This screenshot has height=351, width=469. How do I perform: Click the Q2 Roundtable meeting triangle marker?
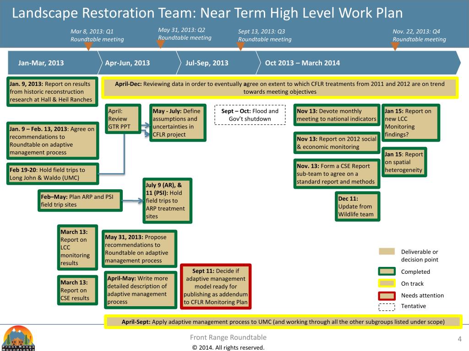pyautogui.click(x=161, y=44)
